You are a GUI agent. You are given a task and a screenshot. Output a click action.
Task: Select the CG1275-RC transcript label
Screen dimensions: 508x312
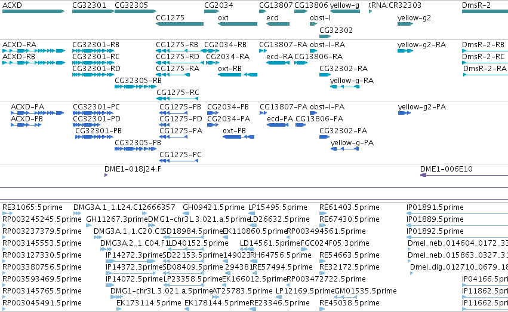click(177, 93)
